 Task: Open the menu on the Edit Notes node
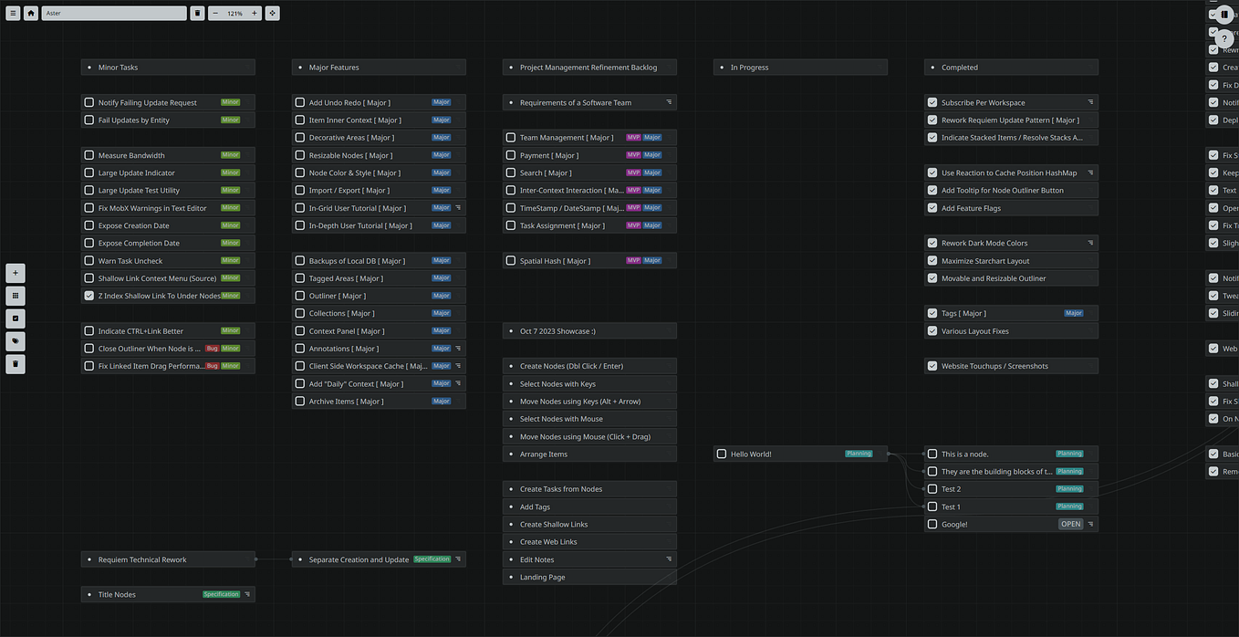669,559
